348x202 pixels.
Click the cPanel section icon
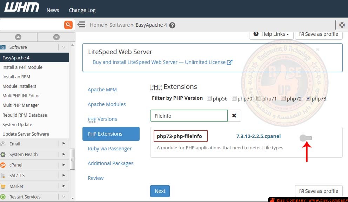pos(3,165)
